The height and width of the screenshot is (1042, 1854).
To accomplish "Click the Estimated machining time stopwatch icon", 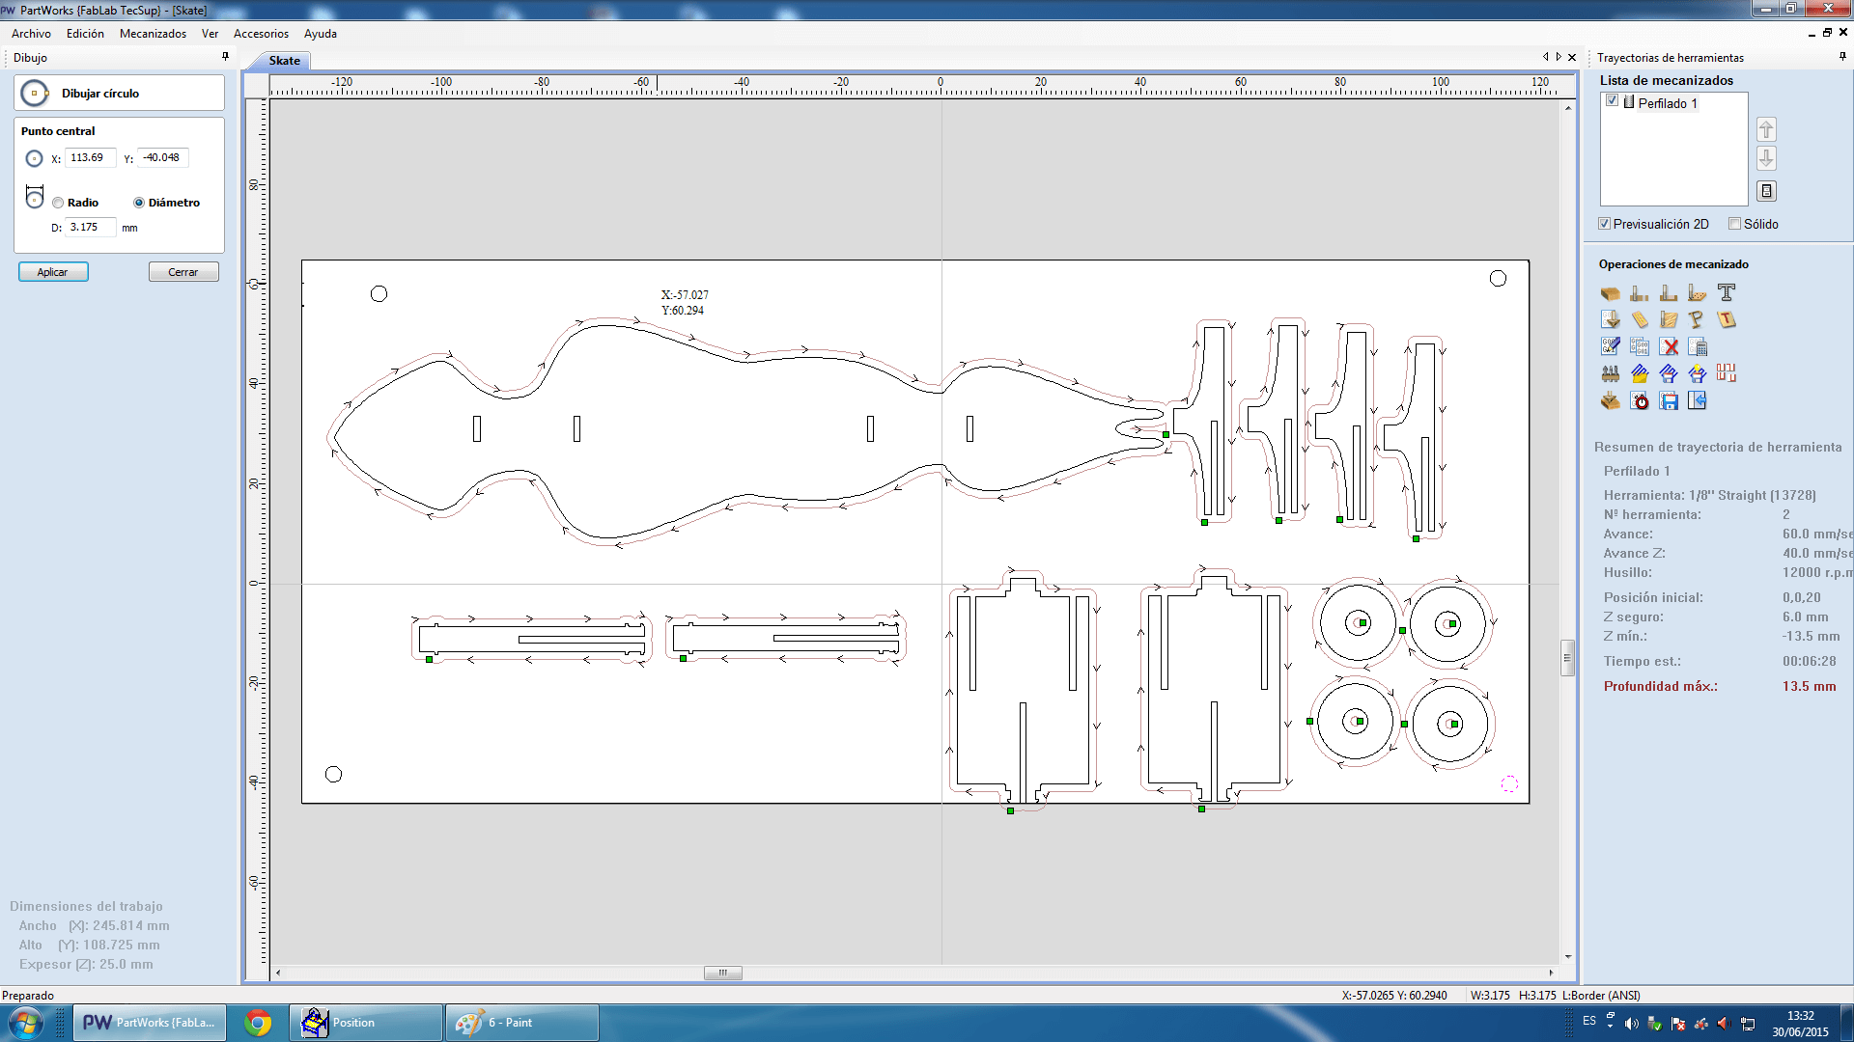I will click(1639, 400).
